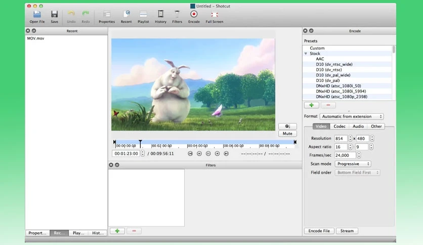Open the Properties panel from toolbar

pyautogui.click(x=107, y=17)
